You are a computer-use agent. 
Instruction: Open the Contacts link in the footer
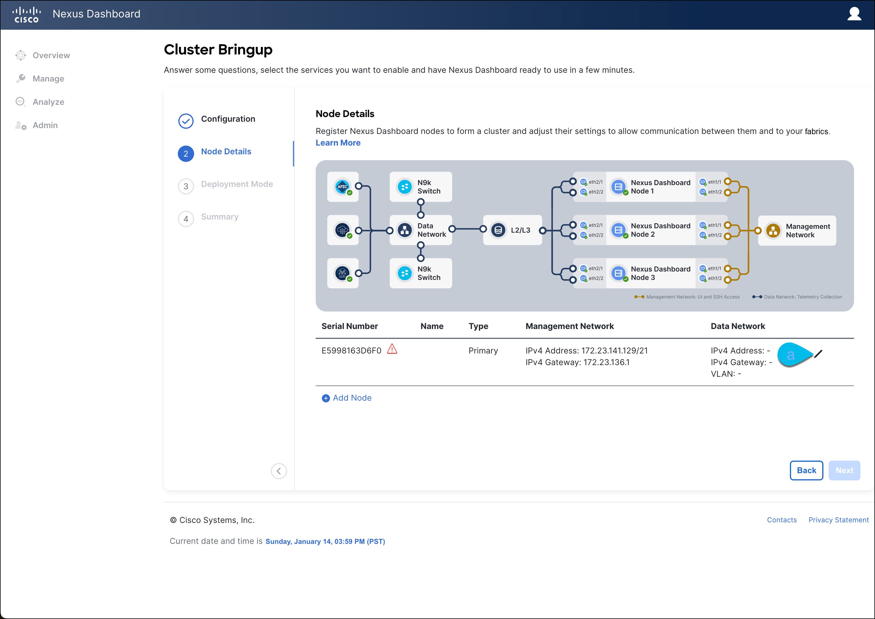tap(781, 520)
